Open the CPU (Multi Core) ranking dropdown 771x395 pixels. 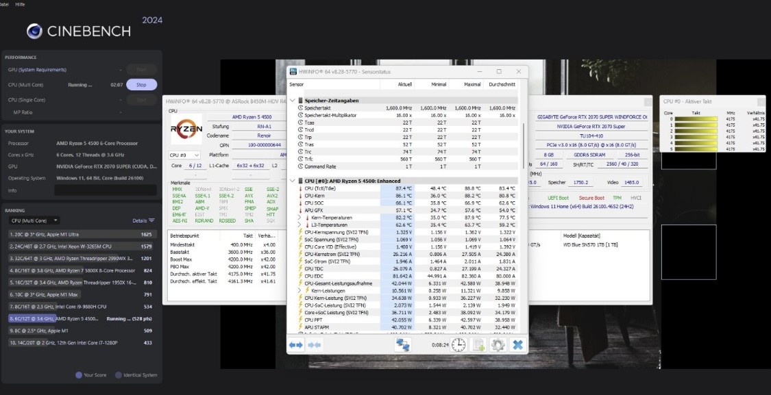tap(34, 220)
